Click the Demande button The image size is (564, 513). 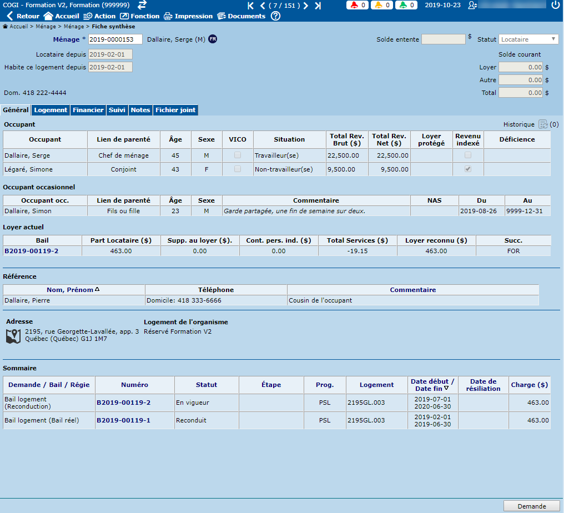(531, 506)
